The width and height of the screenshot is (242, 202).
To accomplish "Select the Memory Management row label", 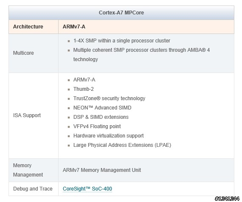I will pos(28,170).
